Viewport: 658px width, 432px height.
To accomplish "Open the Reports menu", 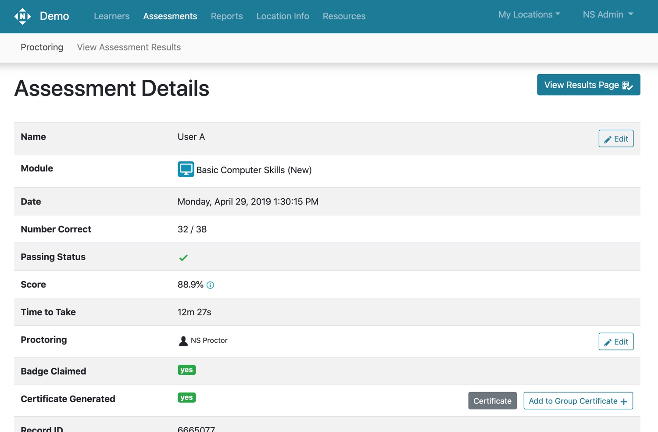I will (x=227, y=16).
